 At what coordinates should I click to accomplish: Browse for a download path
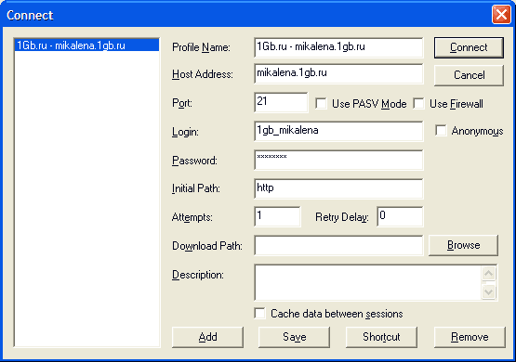[463, 245]
